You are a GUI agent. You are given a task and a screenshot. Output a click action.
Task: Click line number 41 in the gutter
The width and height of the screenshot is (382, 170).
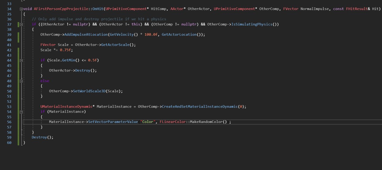click(x=9, y=45)
